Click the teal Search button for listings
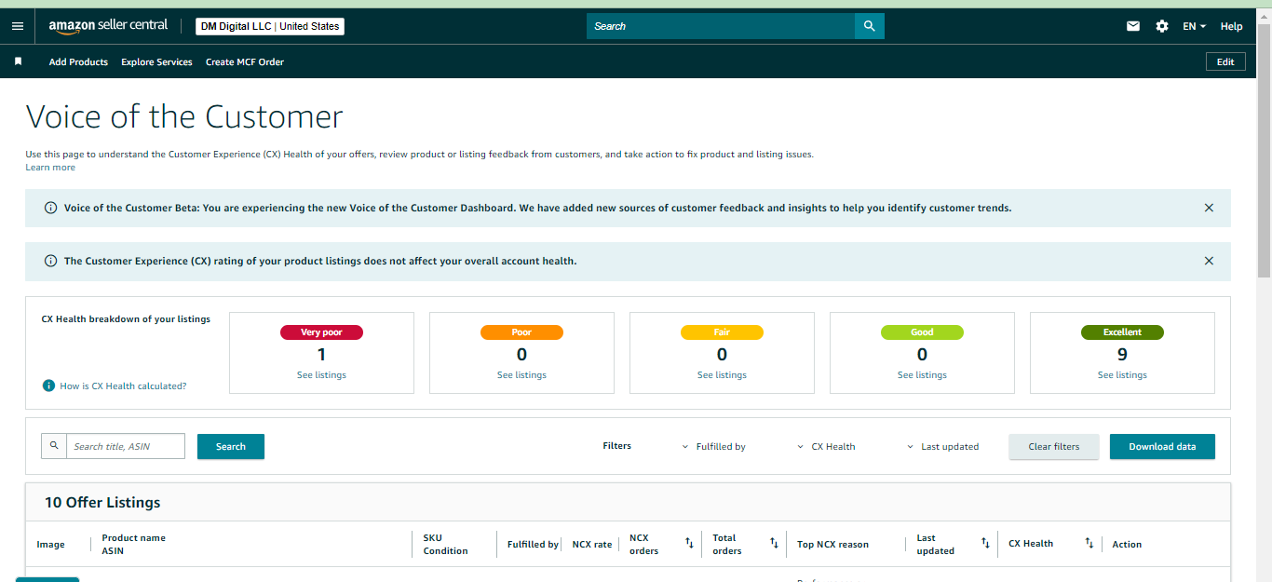 click(231, 447)
